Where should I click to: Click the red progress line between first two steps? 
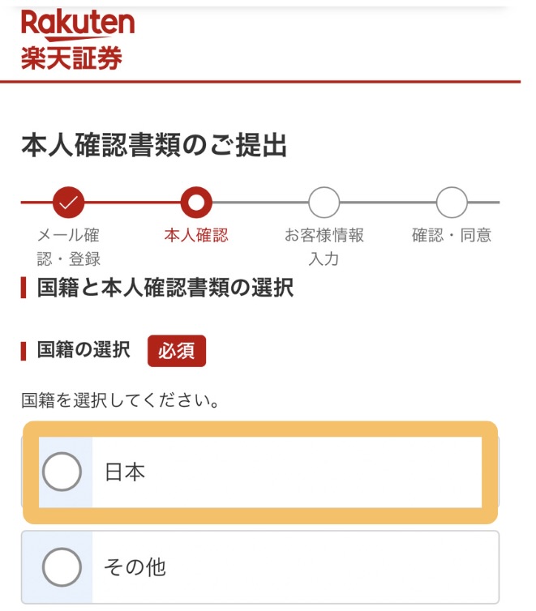(132, 202)
